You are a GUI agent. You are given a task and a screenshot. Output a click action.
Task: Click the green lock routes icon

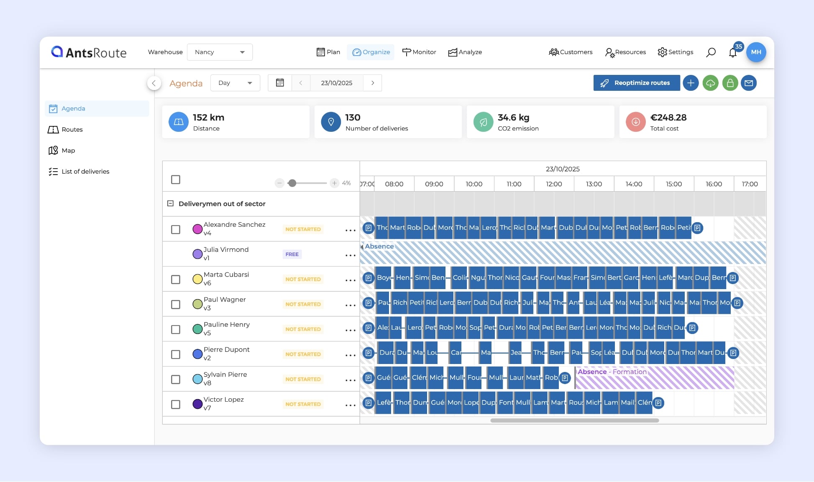730,83
